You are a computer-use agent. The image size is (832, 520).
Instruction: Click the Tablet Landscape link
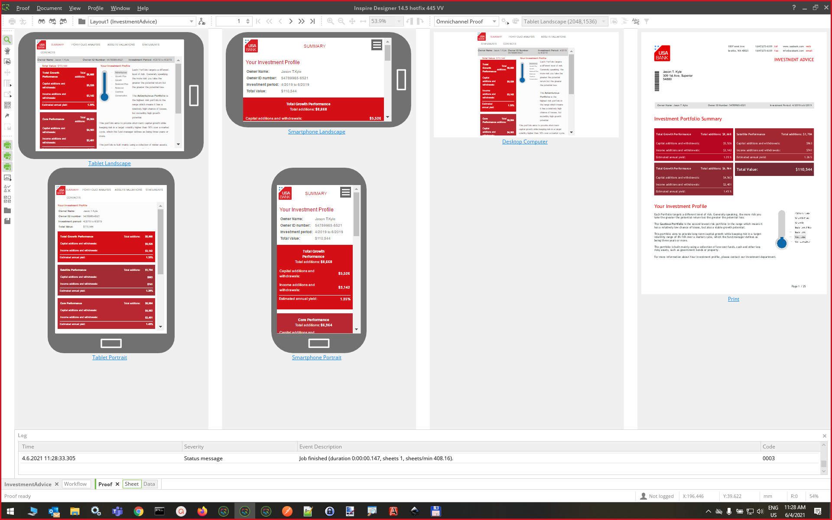pyautogui.click(x=109, y=163)
